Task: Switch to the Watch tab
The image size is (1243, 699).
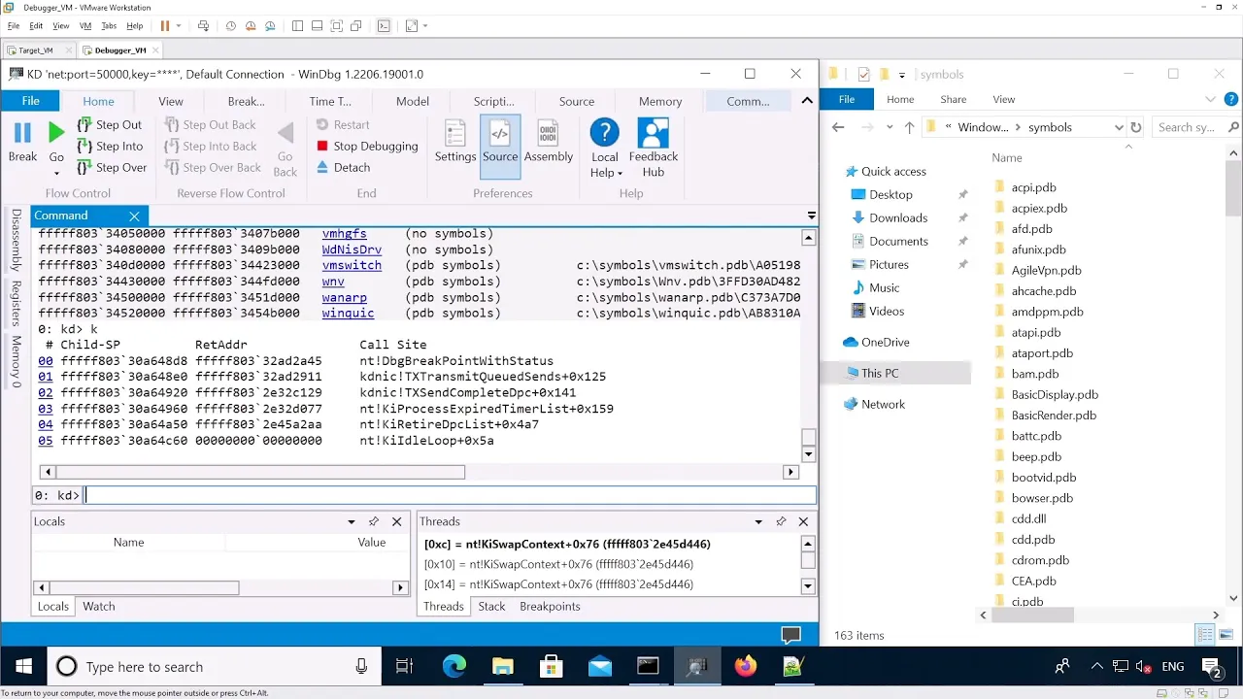Action: pos(99,606)
